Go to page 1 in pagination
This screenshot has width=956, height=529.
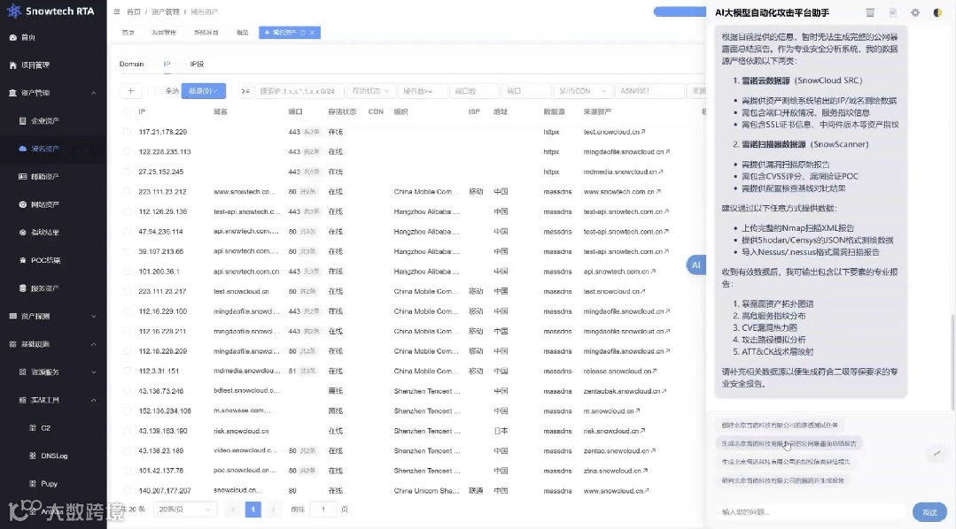[x=253, y=509]
